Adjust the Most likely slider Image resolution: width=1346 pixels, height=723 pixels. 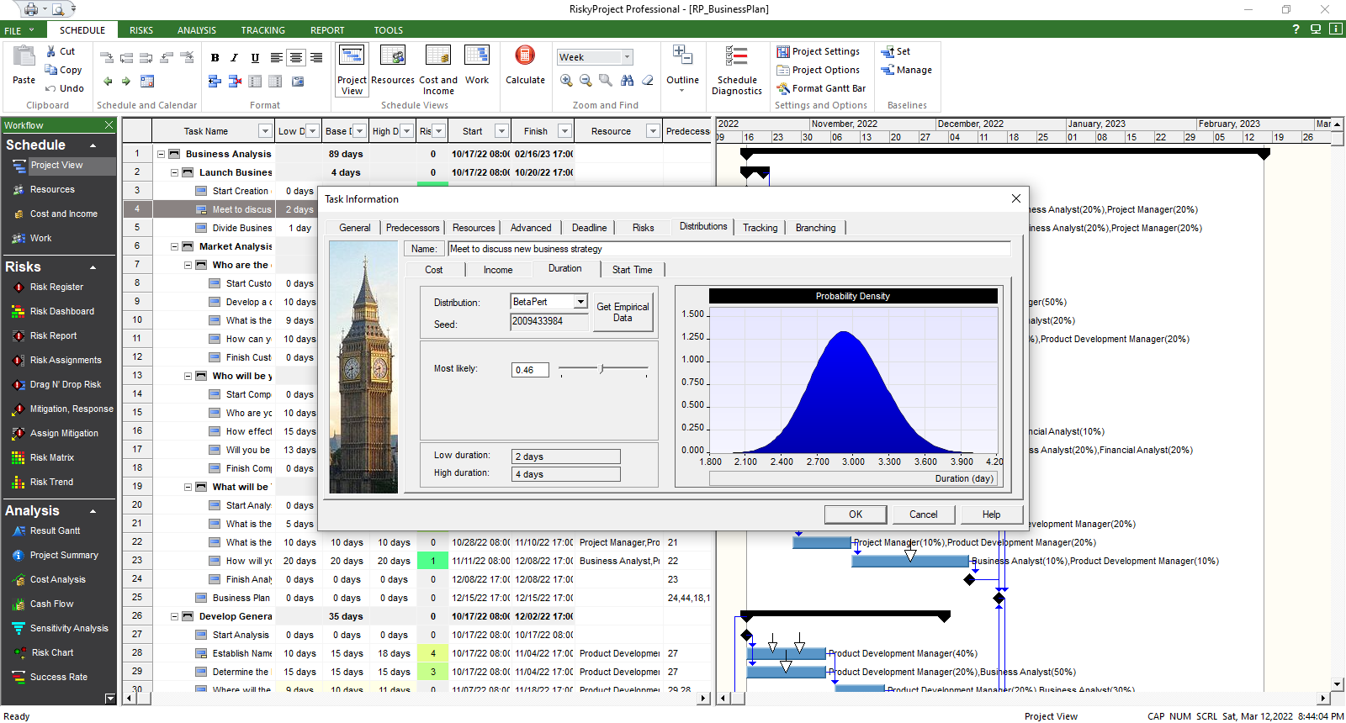[601, 368]
